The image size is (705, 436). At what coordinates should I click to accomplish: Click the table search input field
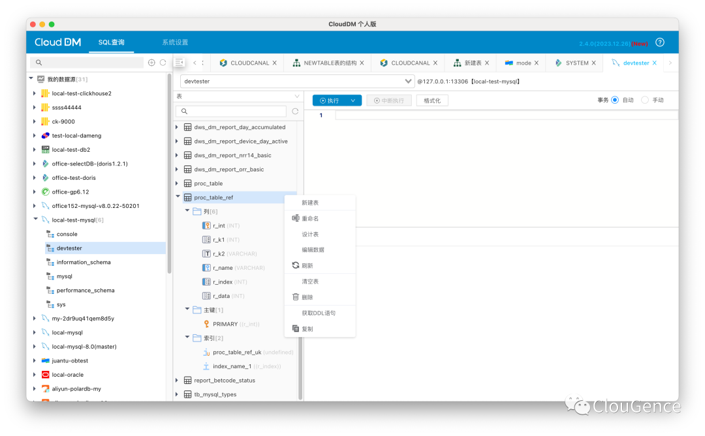point(232,111)
